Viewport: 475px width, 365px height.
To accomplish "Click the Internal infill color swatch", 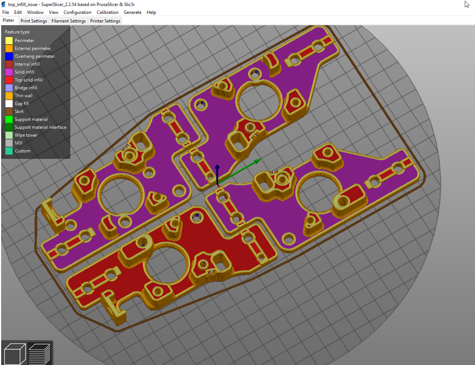I will tap(9, 64).
